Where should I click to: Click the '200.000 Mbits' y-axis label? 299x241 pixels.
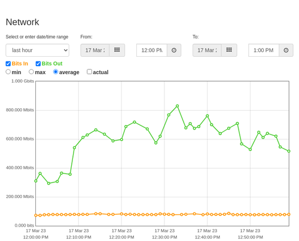click(x=20, y=197)
